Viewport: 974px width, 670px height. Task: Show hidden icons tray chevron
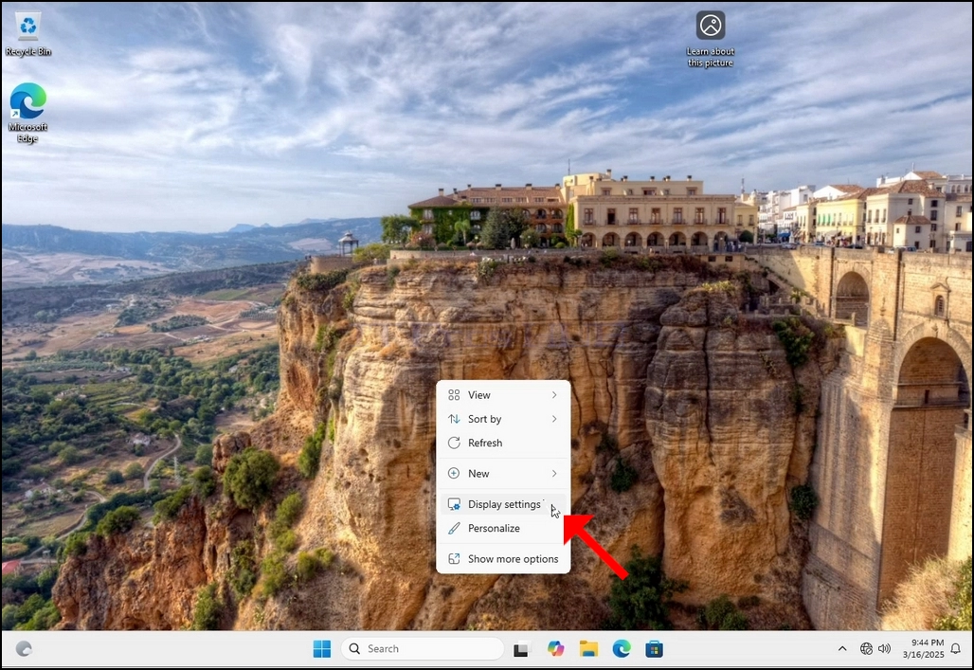point(842,649)
